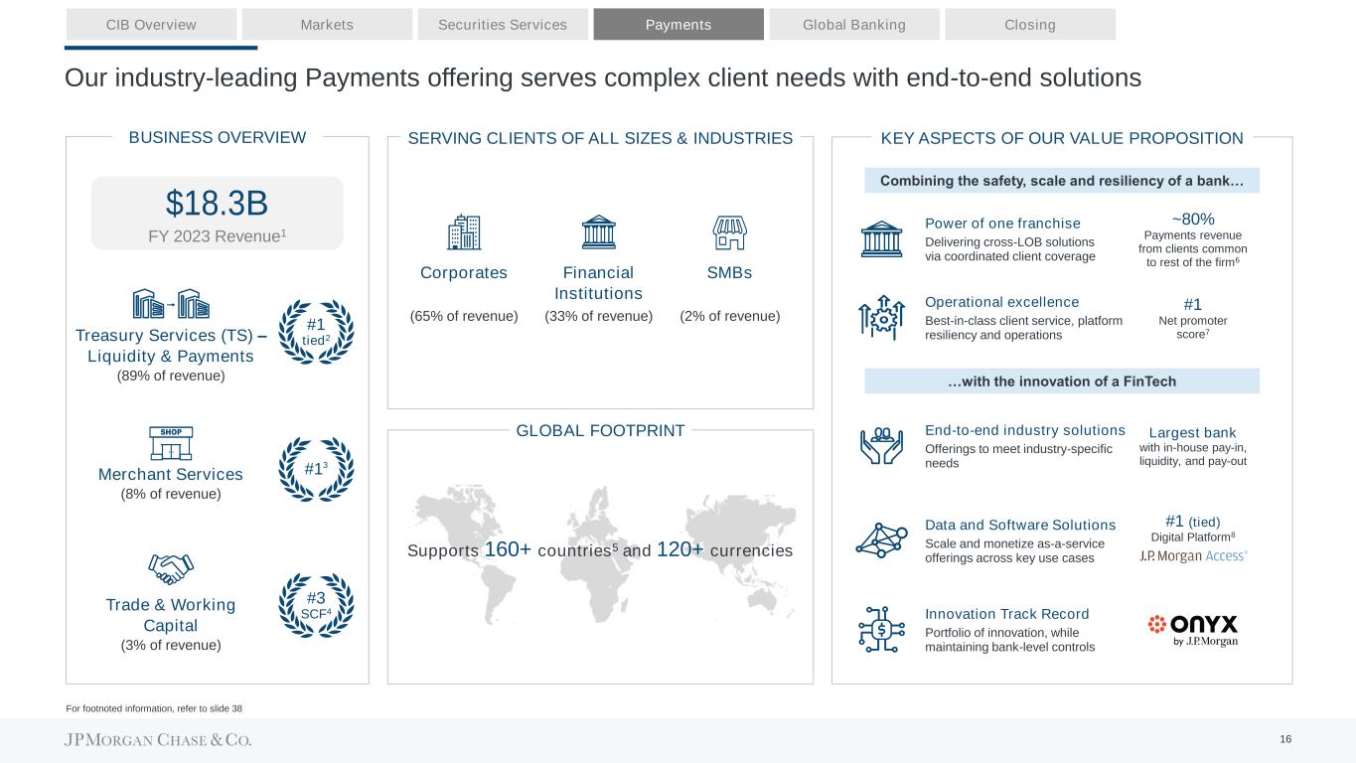
Task: Go to the Global Banking tab
Action: pyautogui.click(x=854, y=24)
